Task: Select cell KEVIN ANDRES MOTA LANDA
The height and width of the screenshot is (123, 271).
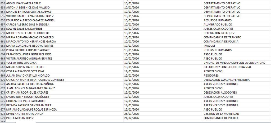Action: (65, 114)
